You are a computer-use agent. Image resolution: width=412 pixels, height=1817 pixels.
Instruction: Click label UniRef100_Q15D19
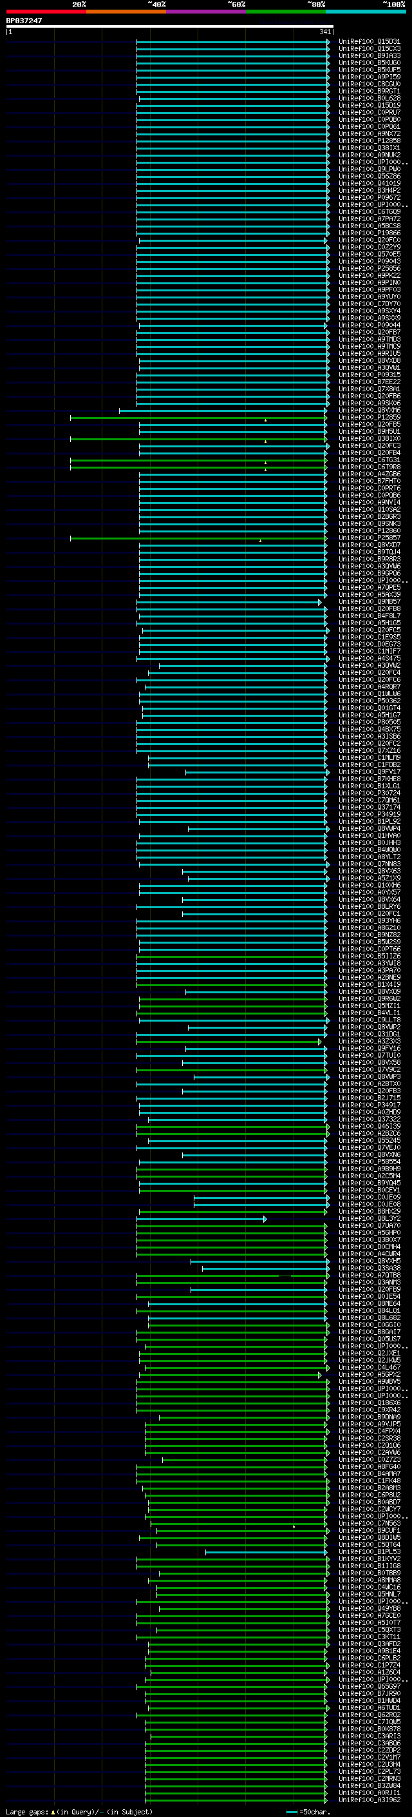(369, 105)
